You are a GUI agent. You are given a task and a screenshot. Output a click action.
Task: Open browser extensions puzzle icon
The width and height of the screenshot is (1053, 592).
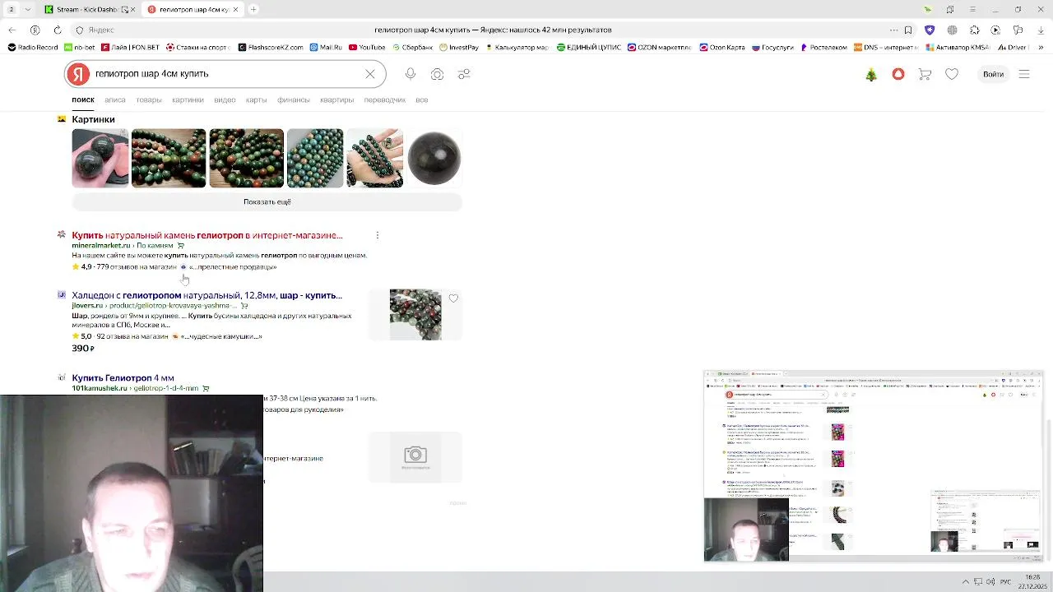(975, 30)
